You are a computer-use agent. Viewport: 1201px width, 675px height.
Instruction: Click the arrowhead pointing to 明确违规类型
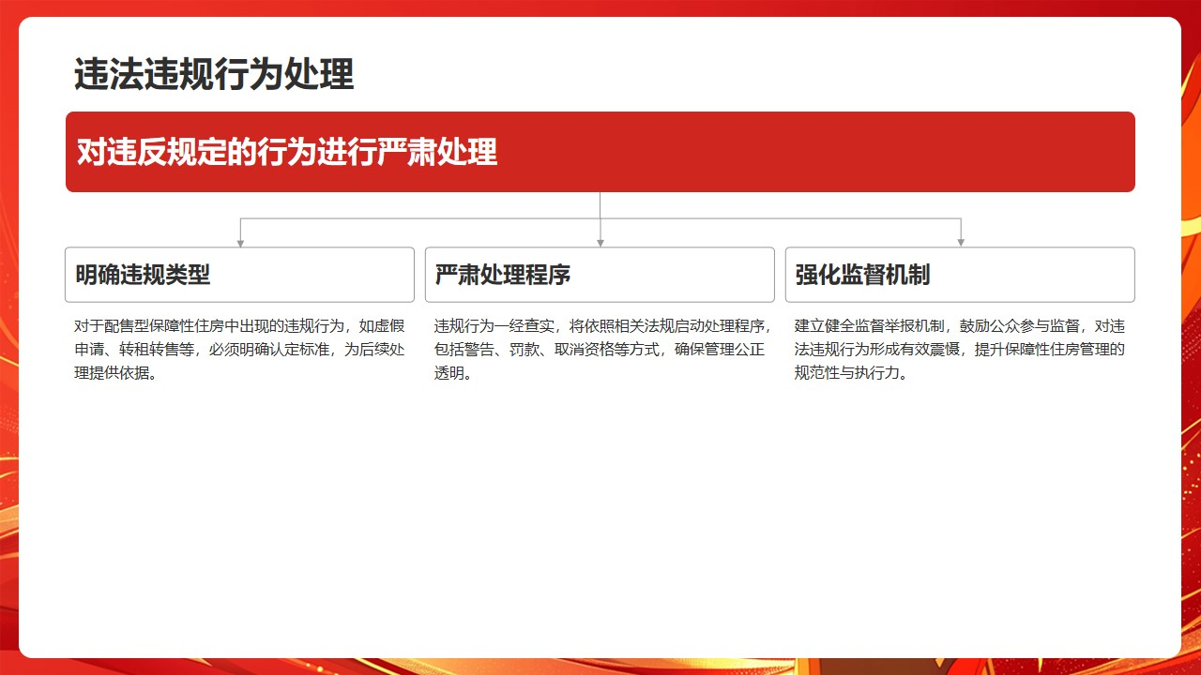tap(240, 243)
